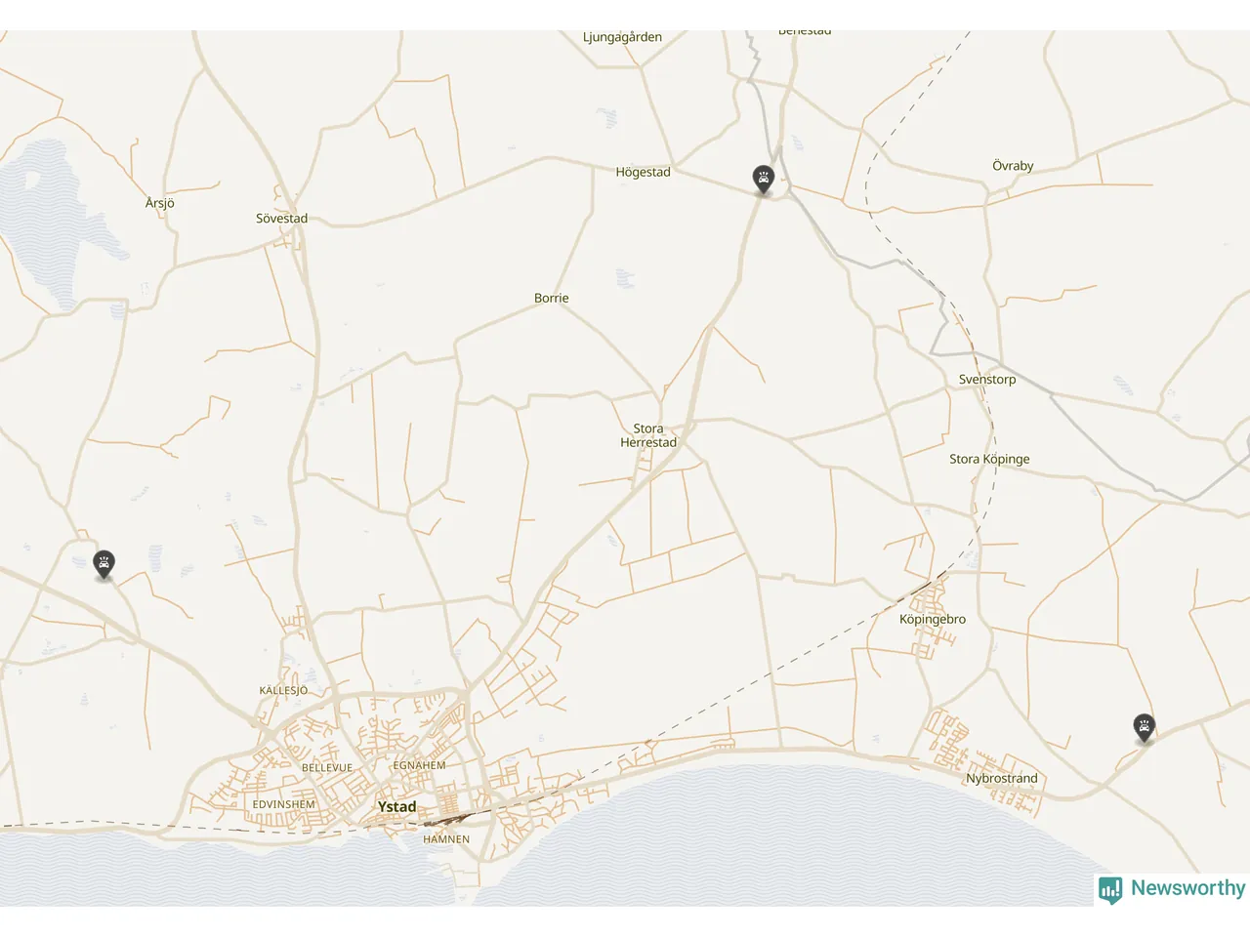Click the Ystad city label

[x=396, y=807]
